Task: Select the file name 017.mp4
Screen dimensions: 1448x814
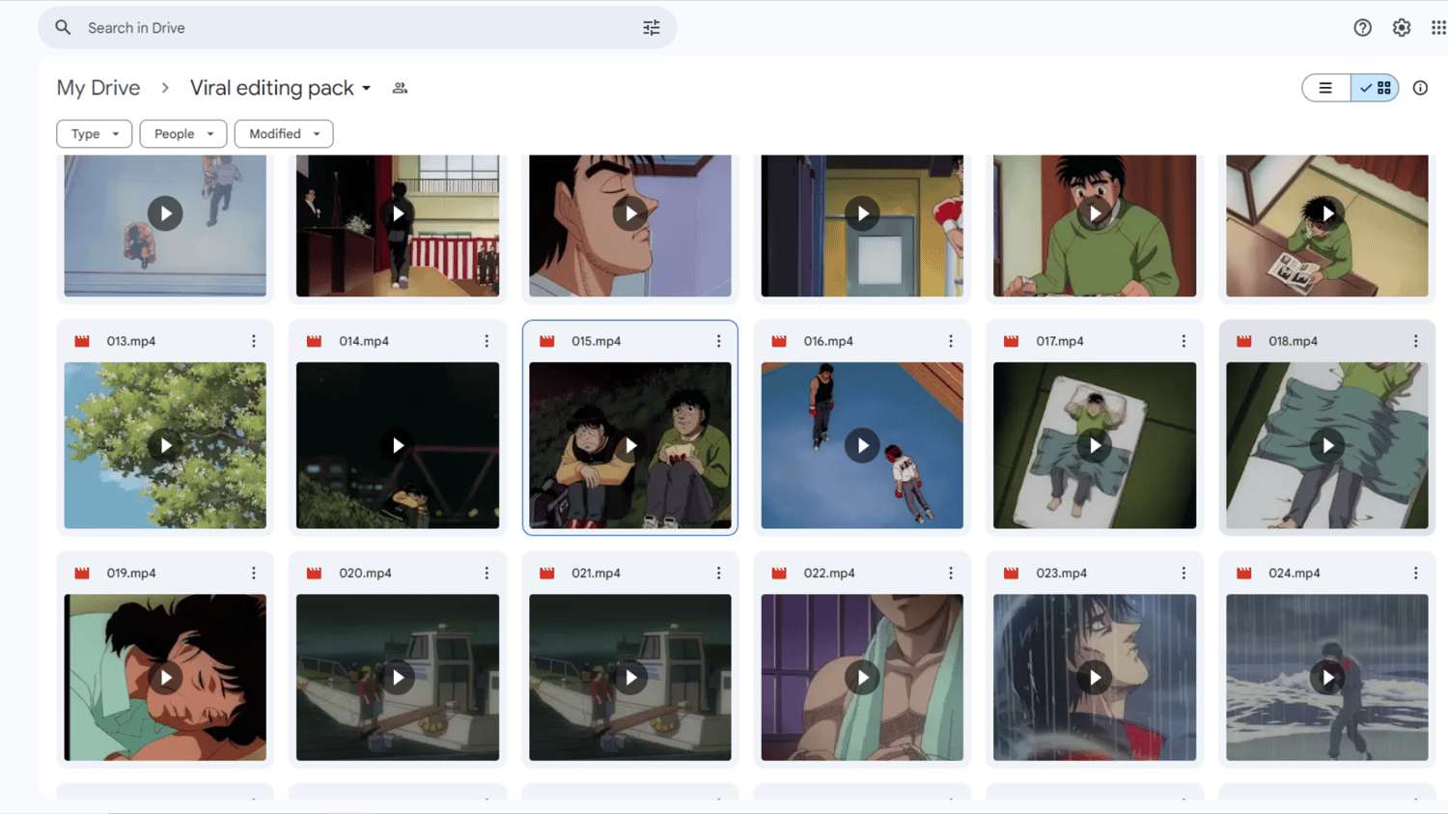Action: tap(1060, 341)
